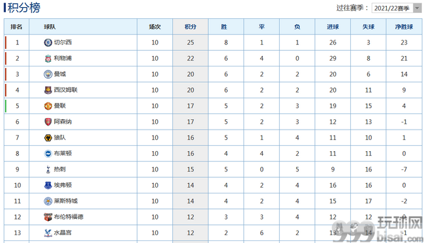Click the 场次 column header
Viewport: 424px width, 243px height.
[x=155, y=27]
